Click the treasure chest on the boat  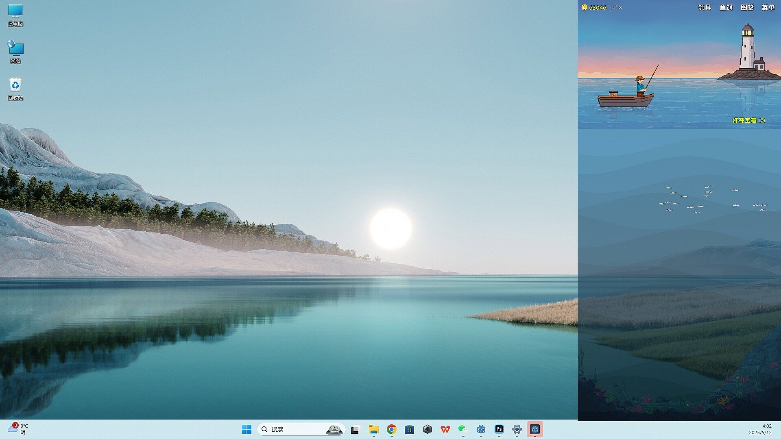point(613,94)
